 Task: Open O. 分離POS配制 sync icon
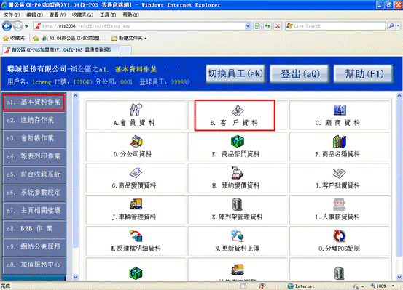(340, 236)
